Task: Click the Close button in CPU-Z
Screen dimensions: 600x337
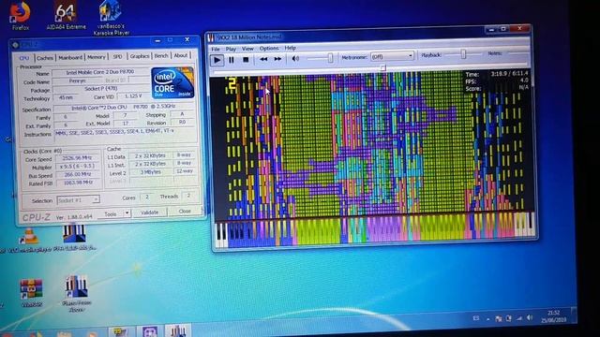Action: [185, 212]
